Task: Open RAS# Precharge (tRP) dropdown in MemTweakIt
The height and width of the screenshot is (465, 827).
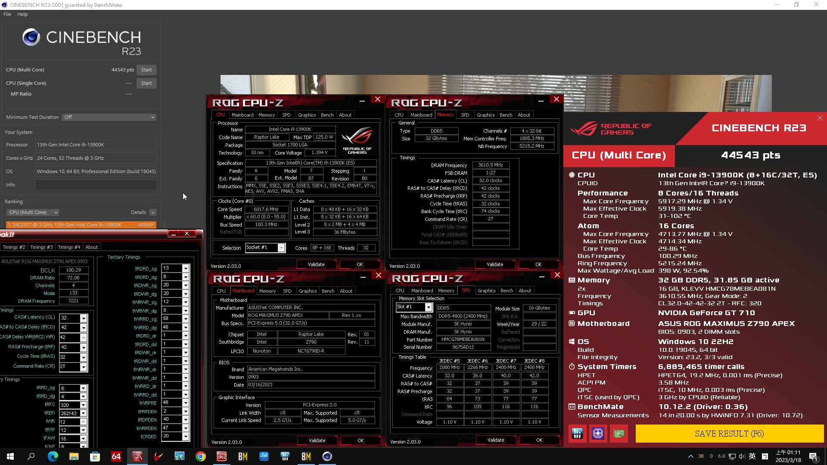Action: pos(84,347)
